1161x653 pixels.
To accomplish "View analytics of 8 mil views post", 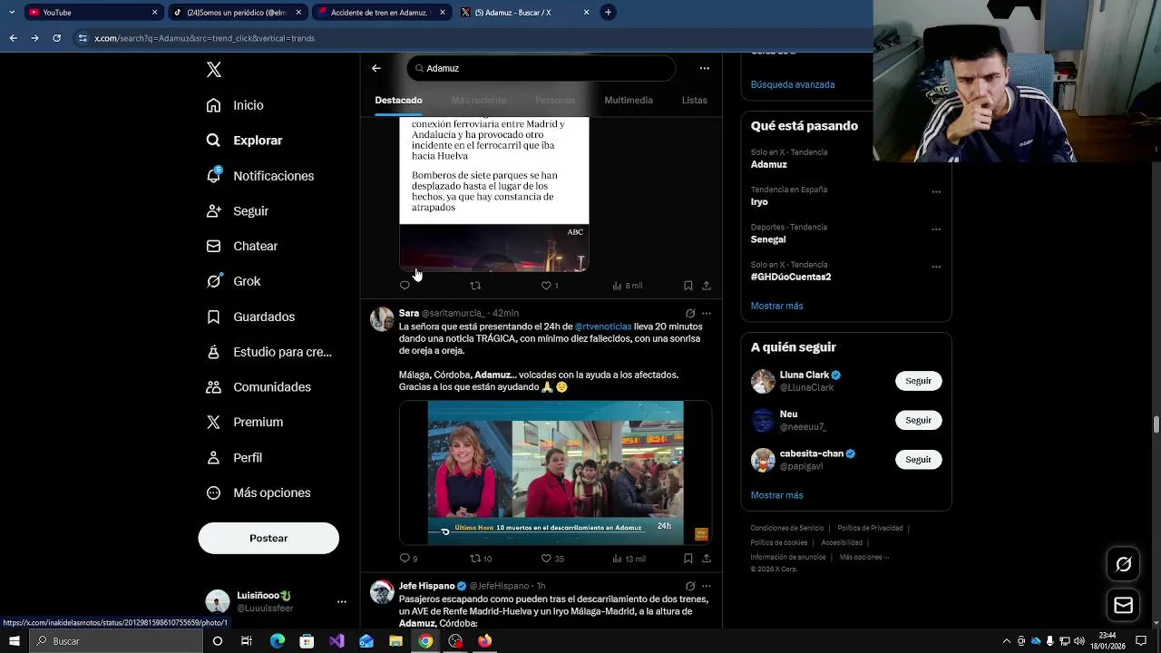I will [x=628, y=286].
